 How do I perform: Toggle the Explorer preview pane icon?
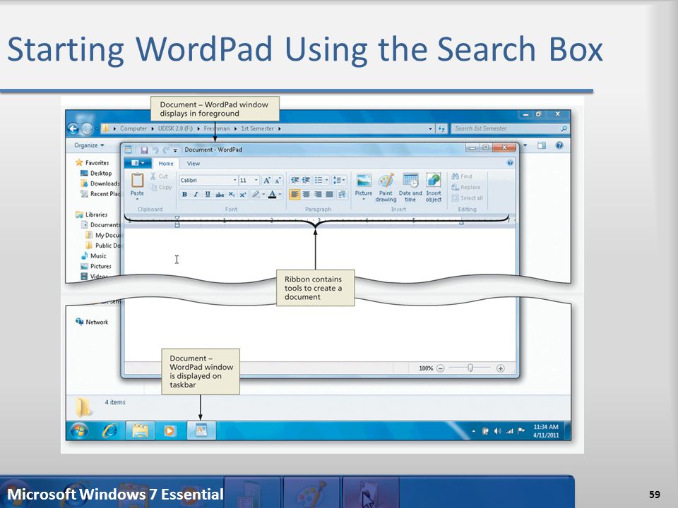click(542, 145)
